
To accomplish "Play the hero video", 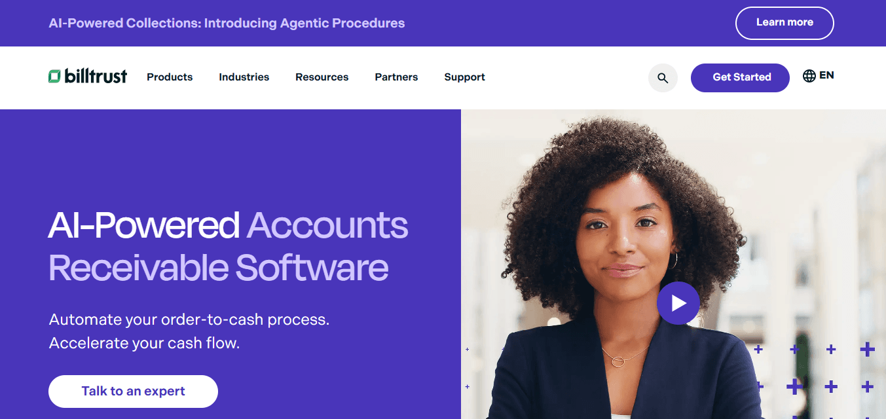I will (x=678, y=303).
